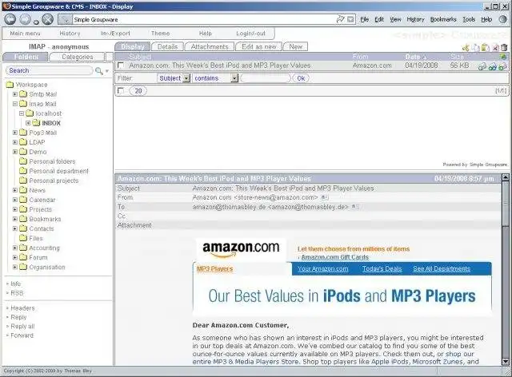Viewport: 512px width, 377px height.
Task: Click the green globe icon in list header
Action: [503, 57]
